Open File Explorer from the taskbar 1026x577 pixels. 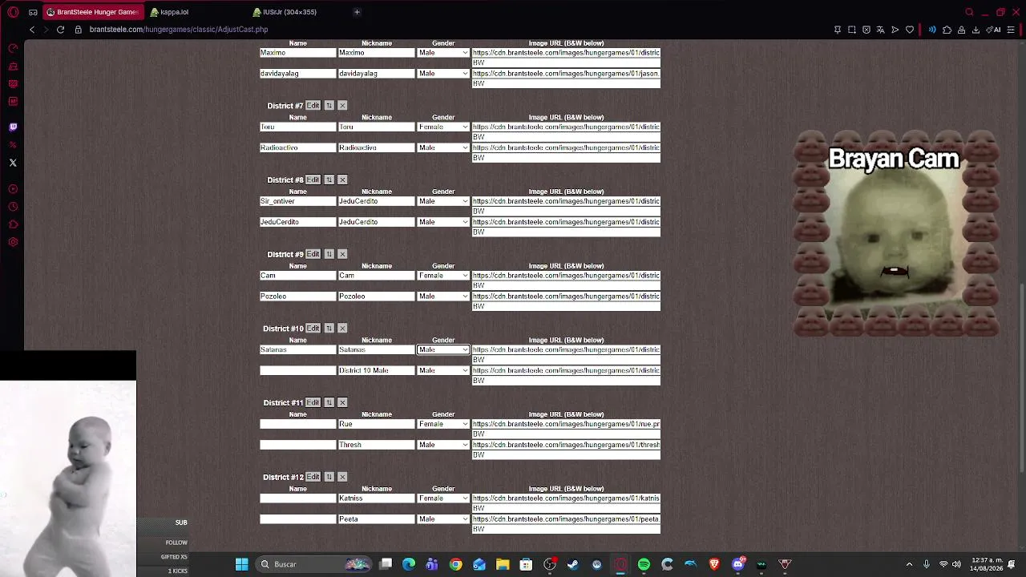tap(503, 564)
